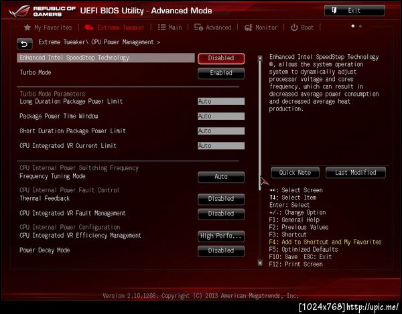This screenshot has height=314, width=402.
Task: Open Quick Note
Action: pyautogui.click(x=295, y=173)
